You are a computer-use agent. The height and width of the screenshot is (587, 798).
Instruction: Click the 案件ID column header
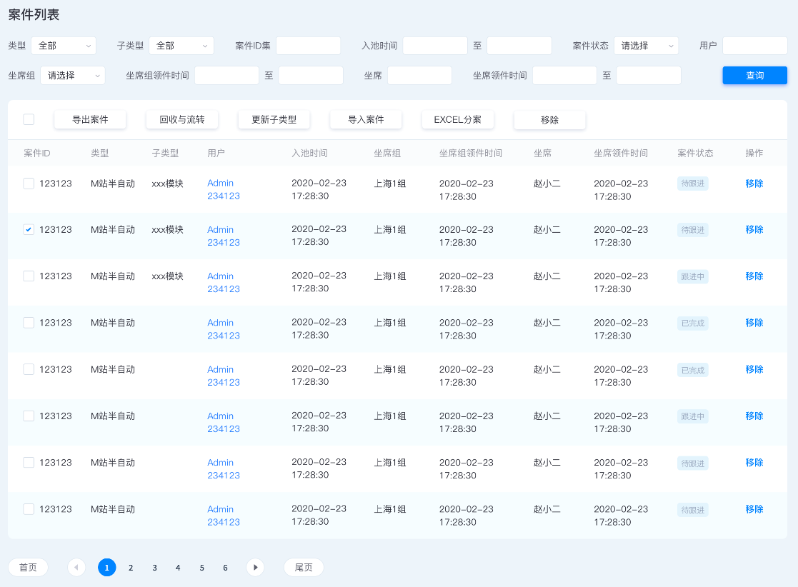tap(37, 153)
